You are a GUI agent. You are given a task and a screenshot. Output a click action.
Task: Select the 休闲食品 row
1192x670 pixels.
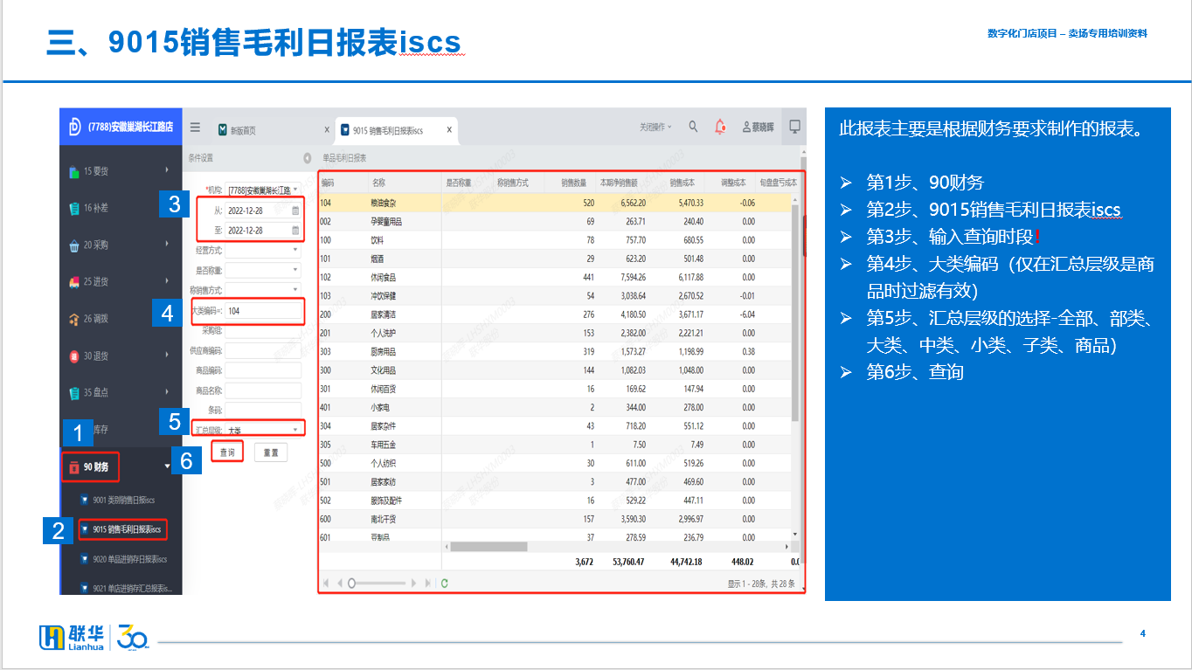tap(553, 278)
